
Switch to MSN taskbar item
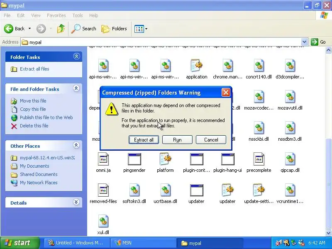(144, 243)
